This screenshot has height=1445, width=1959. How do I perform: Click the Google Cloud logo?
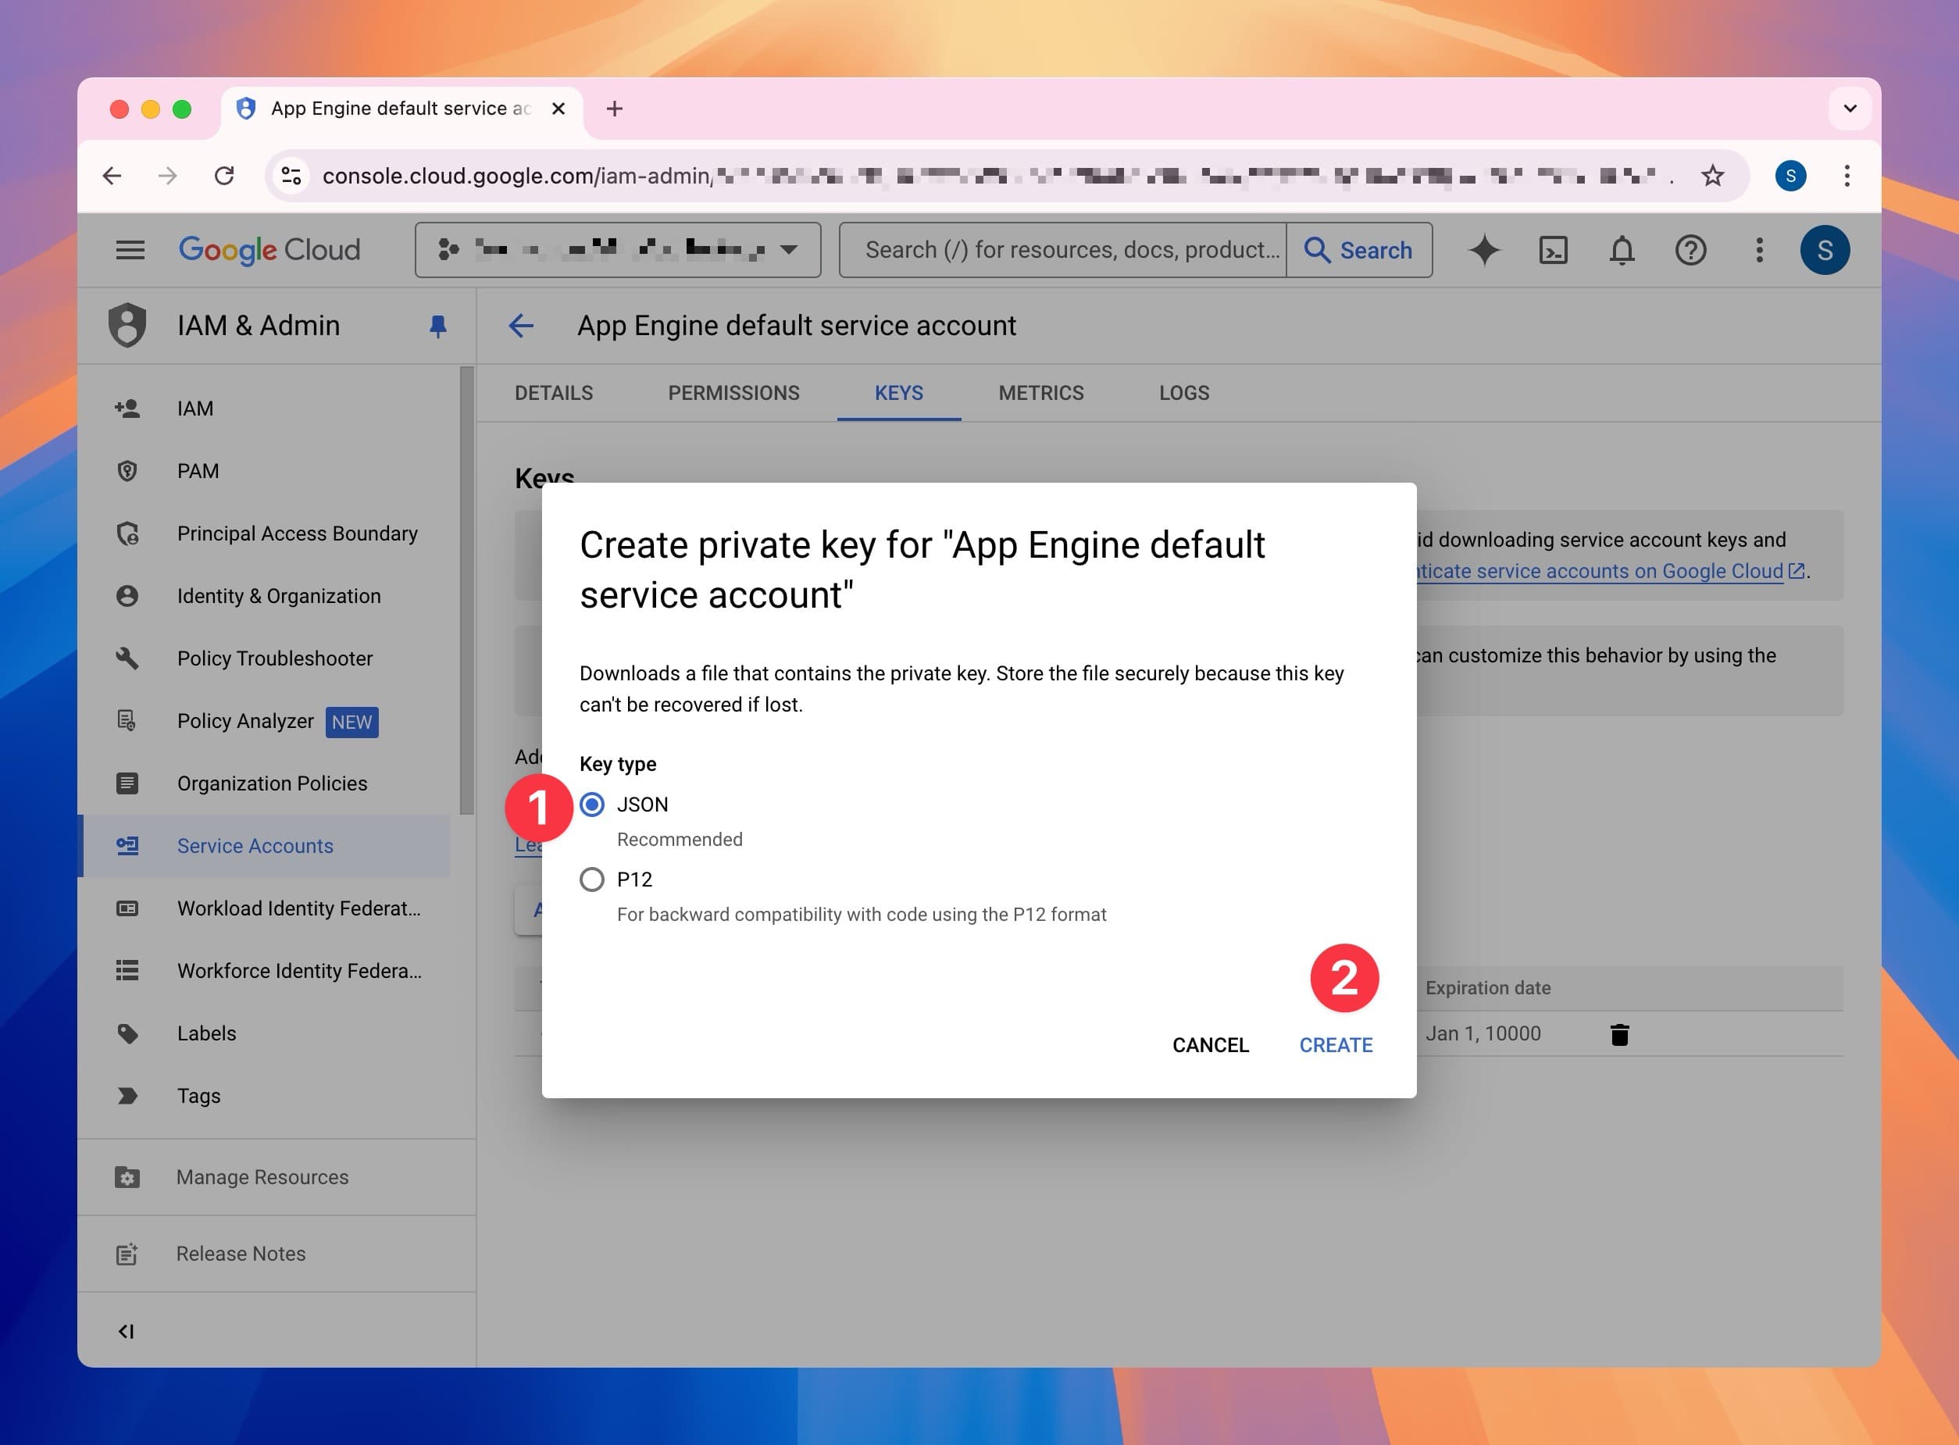pyautogui.click(x=269, y=250)
